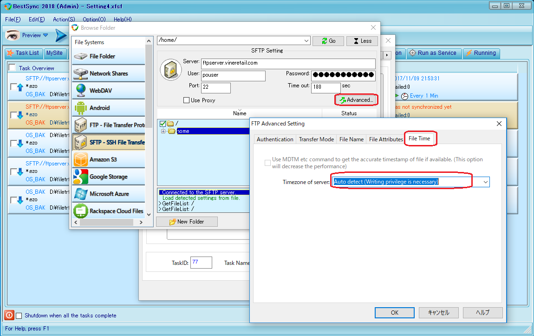Click the blue play arrow in main toolbar

[x=61, y=35]
